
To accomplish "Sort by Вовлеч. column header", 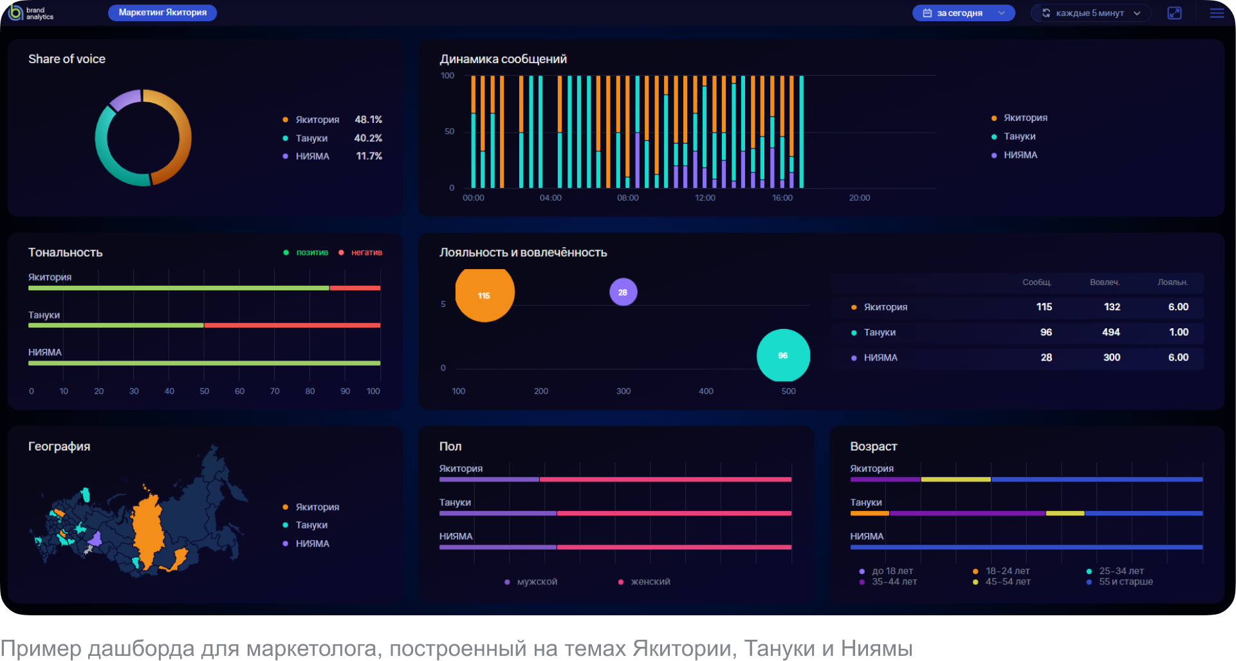I will 1105,283.
